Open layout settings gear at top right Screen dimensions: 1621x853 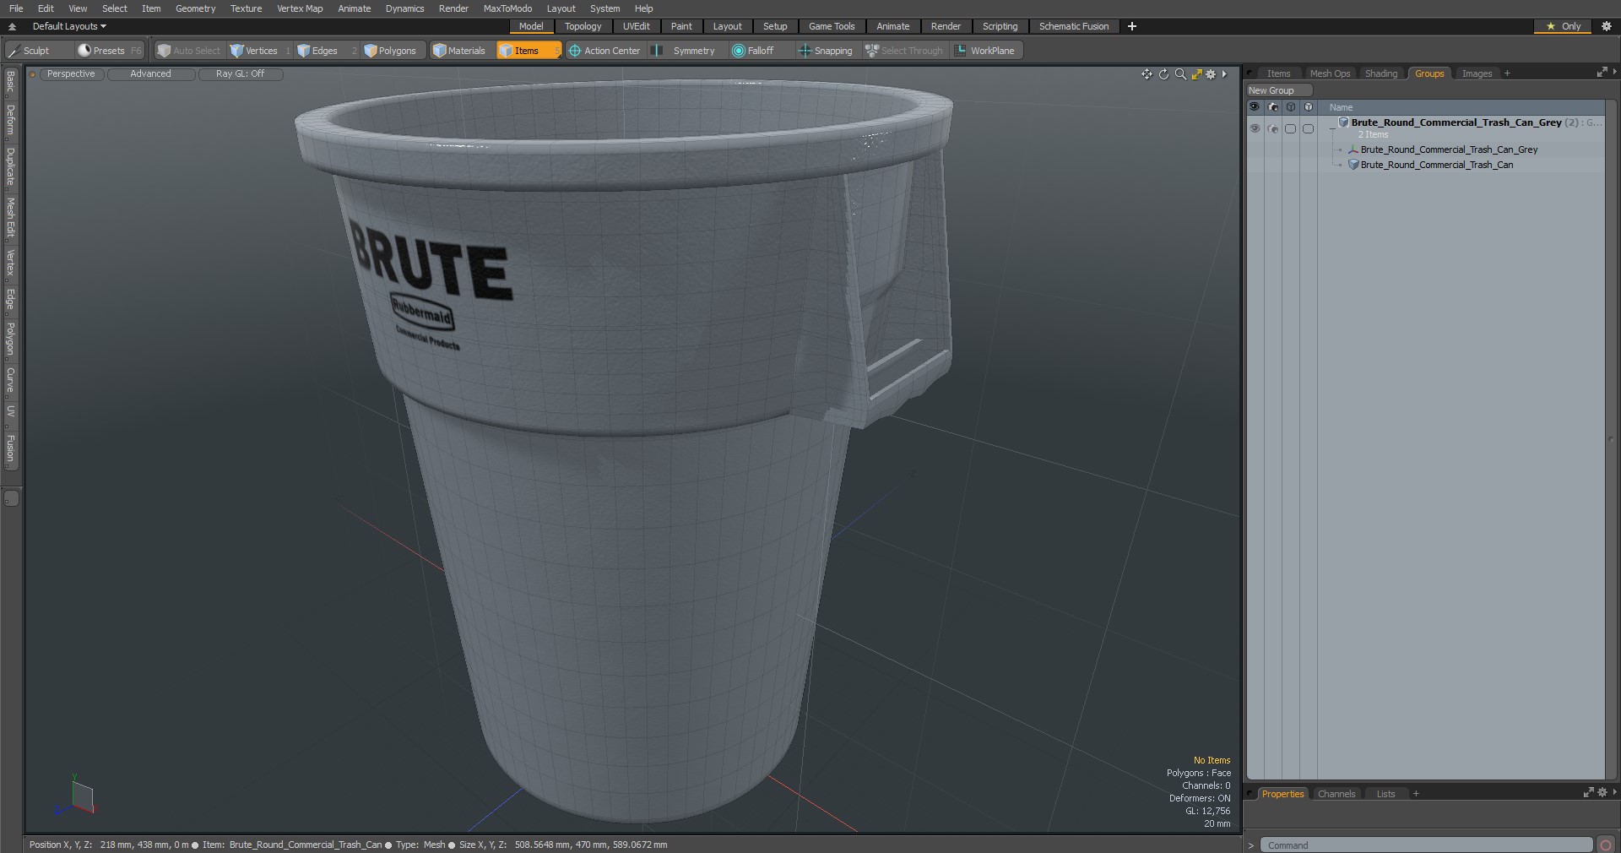1607,26
